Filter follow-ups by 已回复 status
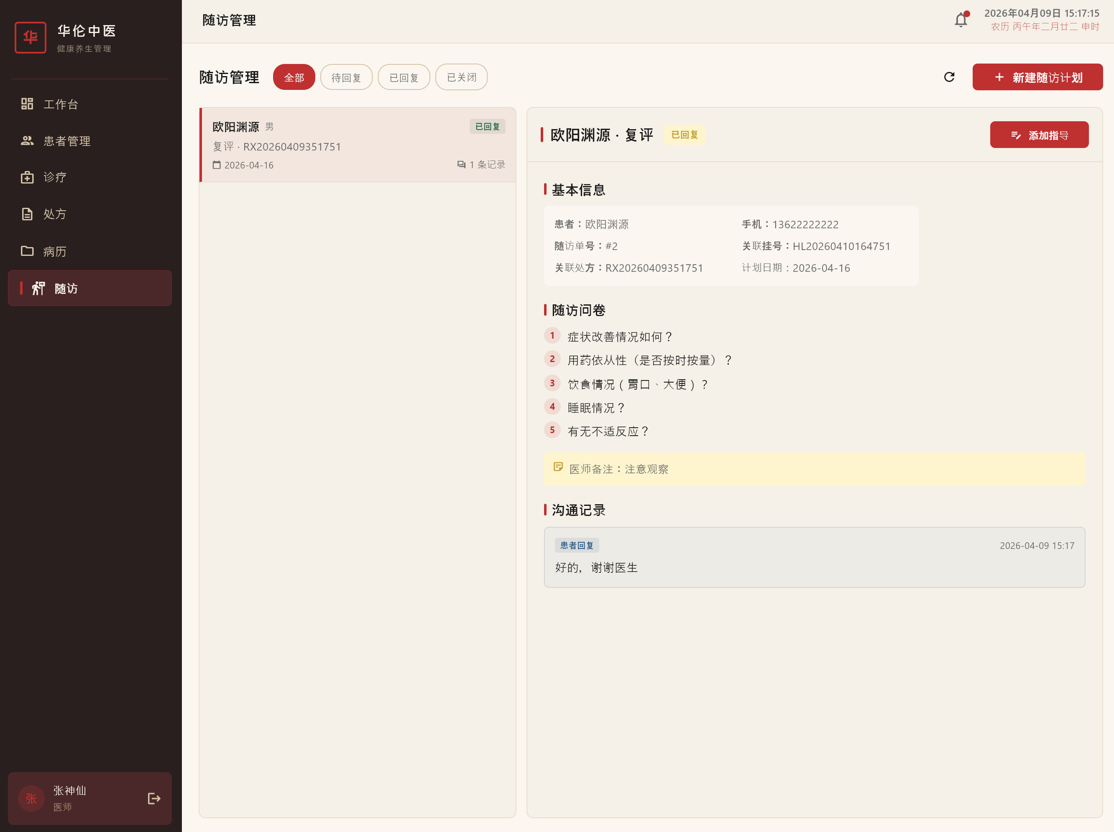This screenshot has height=832, width=1114. (404, 77)
